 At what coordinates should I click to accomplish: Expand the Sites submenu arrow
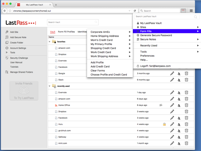pos(198,27)
